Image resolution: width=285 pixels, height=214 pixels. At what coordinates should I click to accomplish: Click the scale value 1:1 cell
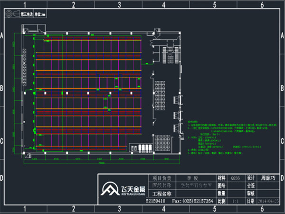click(x=235, y=202)
